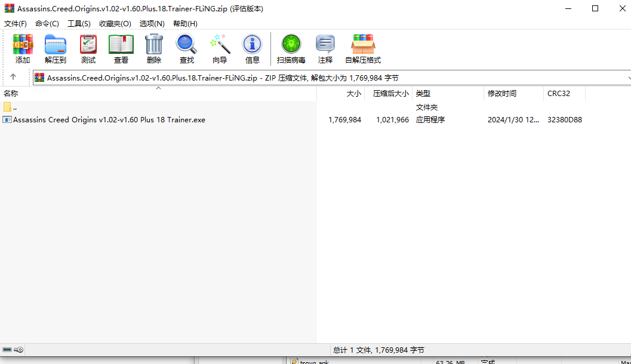Select the Trainer.exe file icon
The width and height of the screenshot is (631, 364).
[7, 119]
